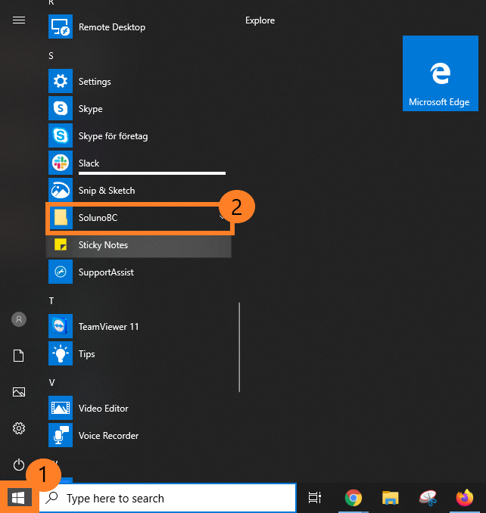Click the Slack label
This screenshot has height=513, width=486.
click(x=89, y=163)
